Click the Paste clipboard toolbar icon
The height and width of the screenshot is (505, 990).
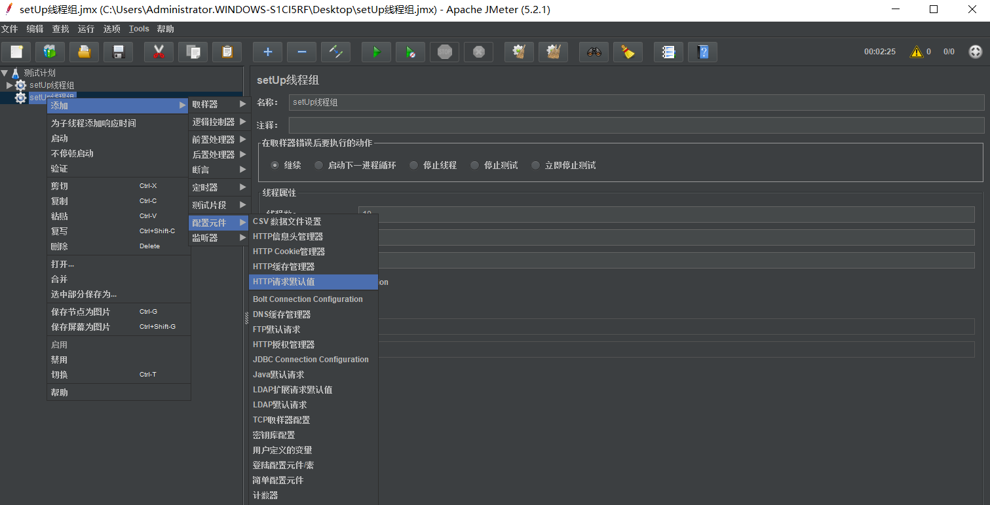tap(227, 52)
